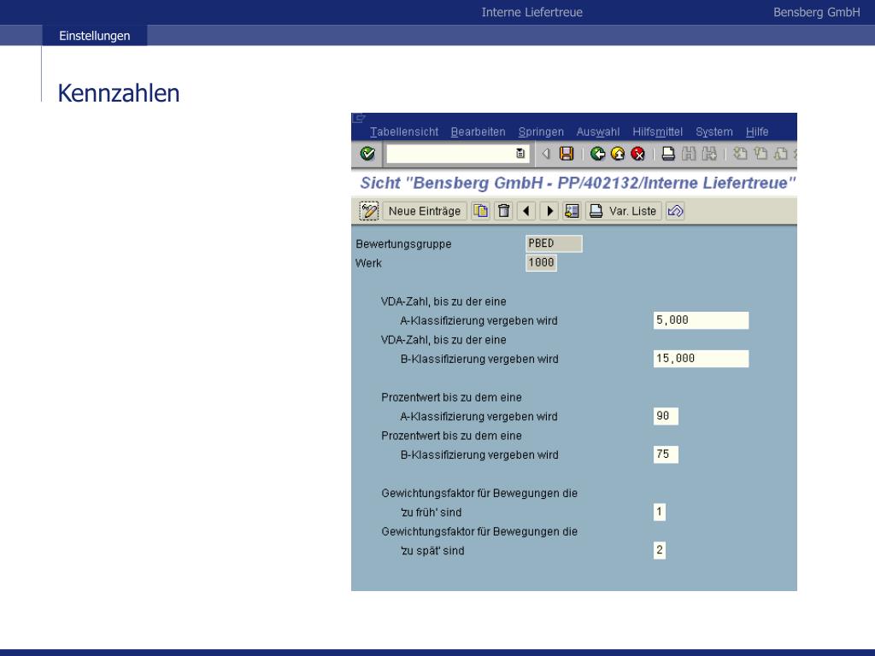Collapse the command field with small triangle
The height and width of the screenshot is (656, 875).
point(546,154)
